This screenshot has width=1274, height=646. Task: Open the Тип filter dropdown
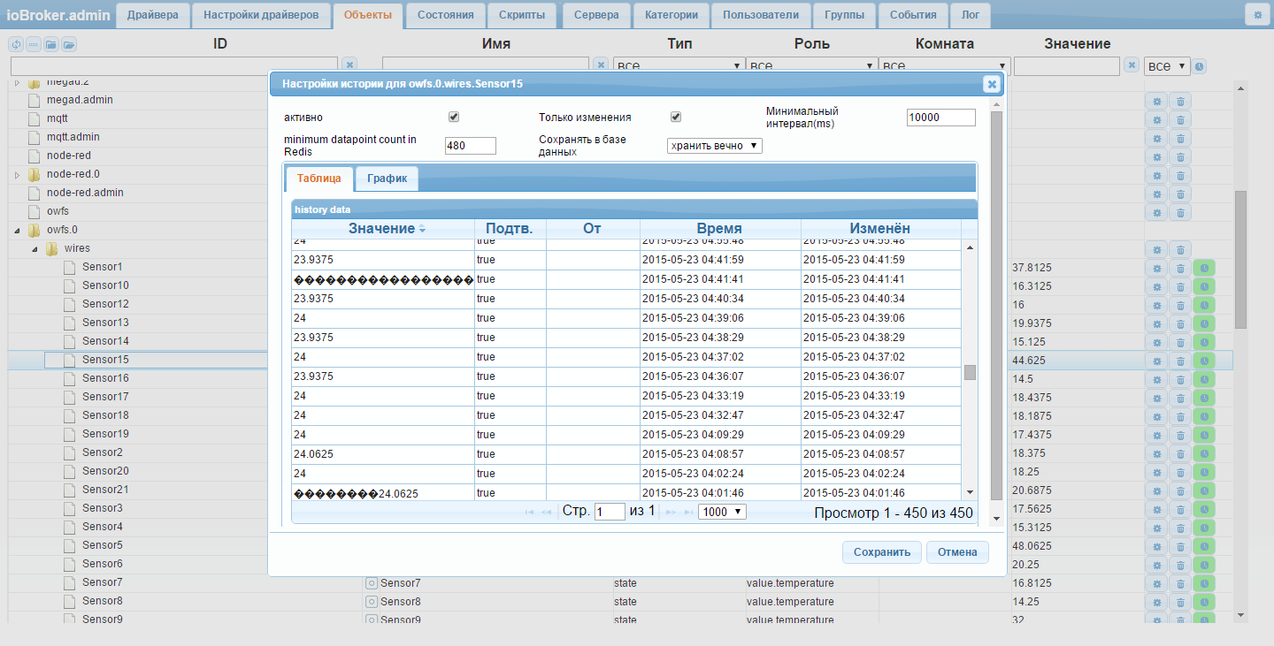pyautogui.click(x=679, y=66)
